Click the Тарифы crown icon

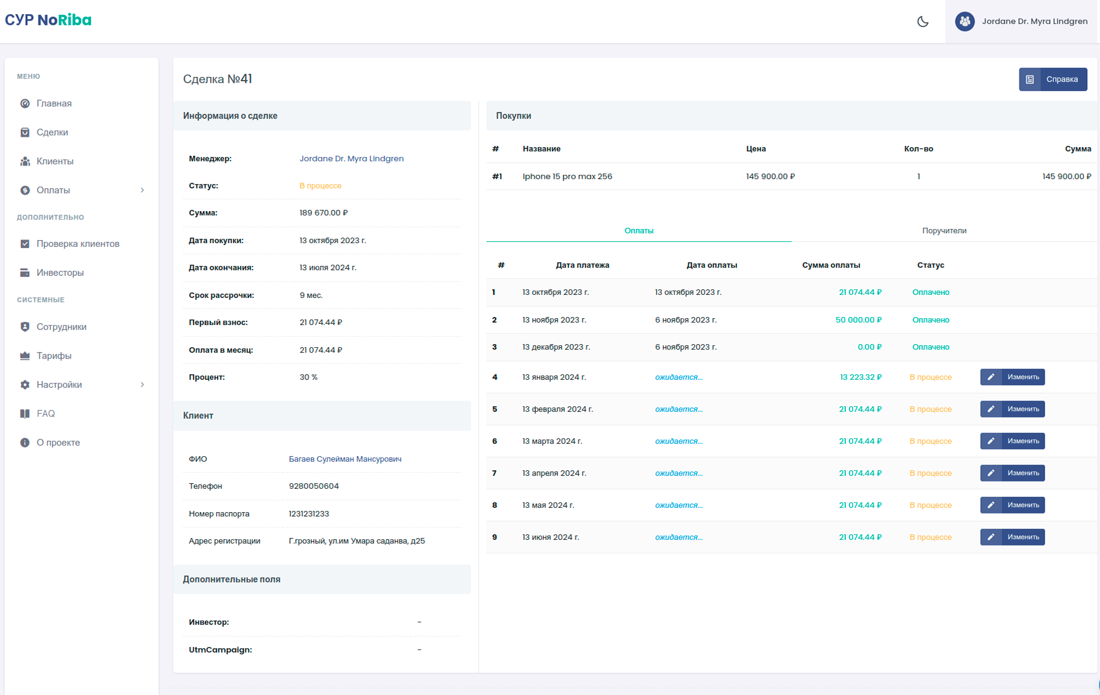[x=25, y=356]
